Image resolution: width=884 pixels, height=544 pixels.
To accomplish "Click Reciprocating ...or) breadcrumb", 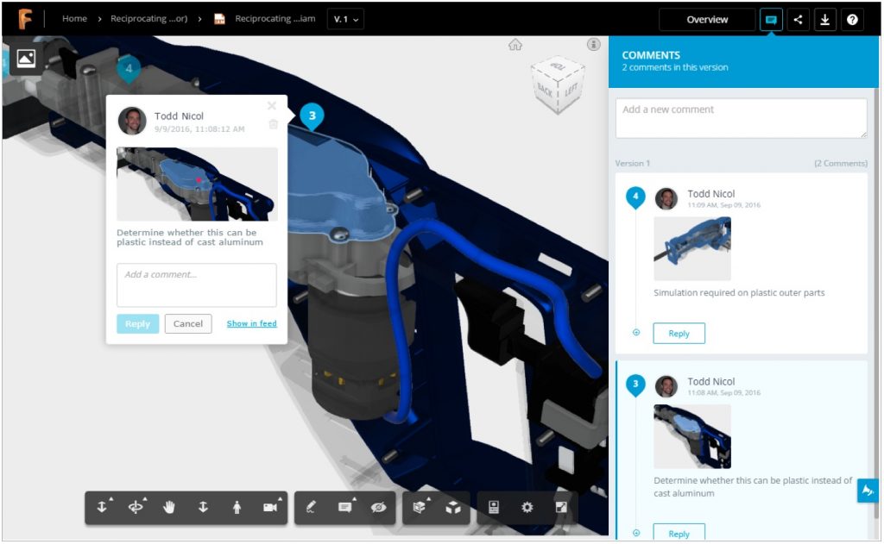I will click(148, 19).
